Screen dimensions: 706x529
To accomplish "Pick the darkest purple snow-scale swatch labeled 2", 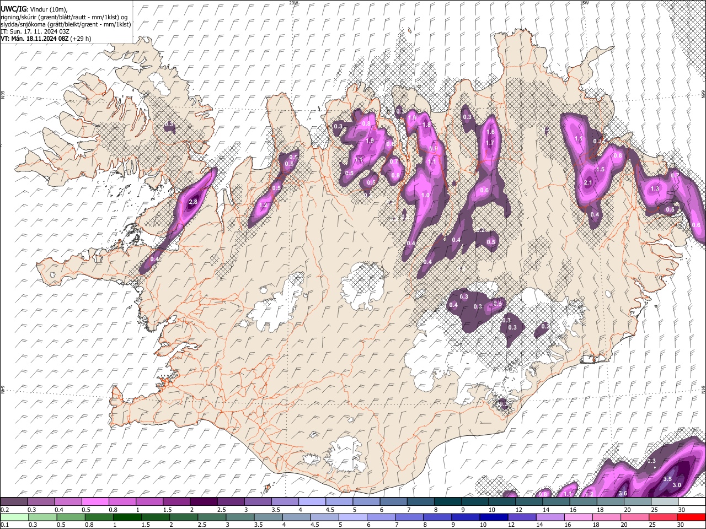I will [204, 501].
